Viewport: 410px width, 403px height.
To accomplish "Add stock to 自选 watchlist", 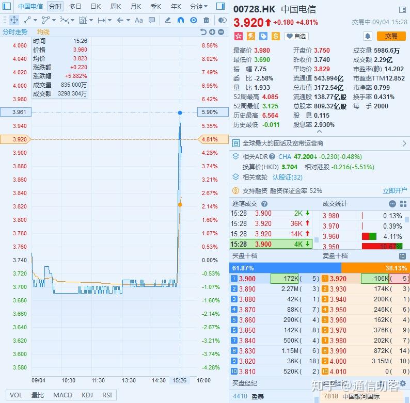I will tap(296, 36).
